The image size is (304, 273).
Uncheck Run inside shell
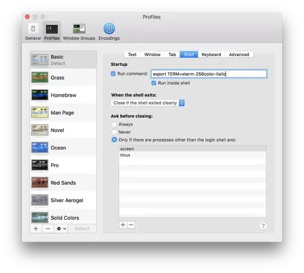click(154, 83)
